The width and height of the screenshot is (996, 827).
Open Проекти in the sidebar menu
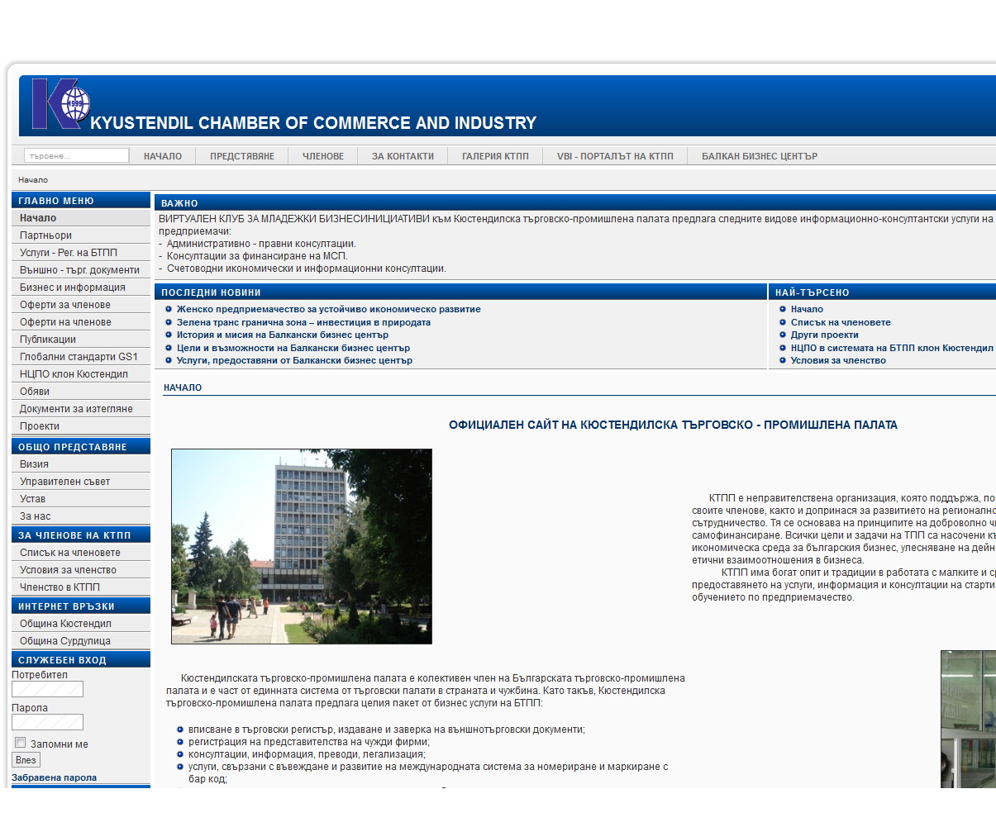(81, 426)
